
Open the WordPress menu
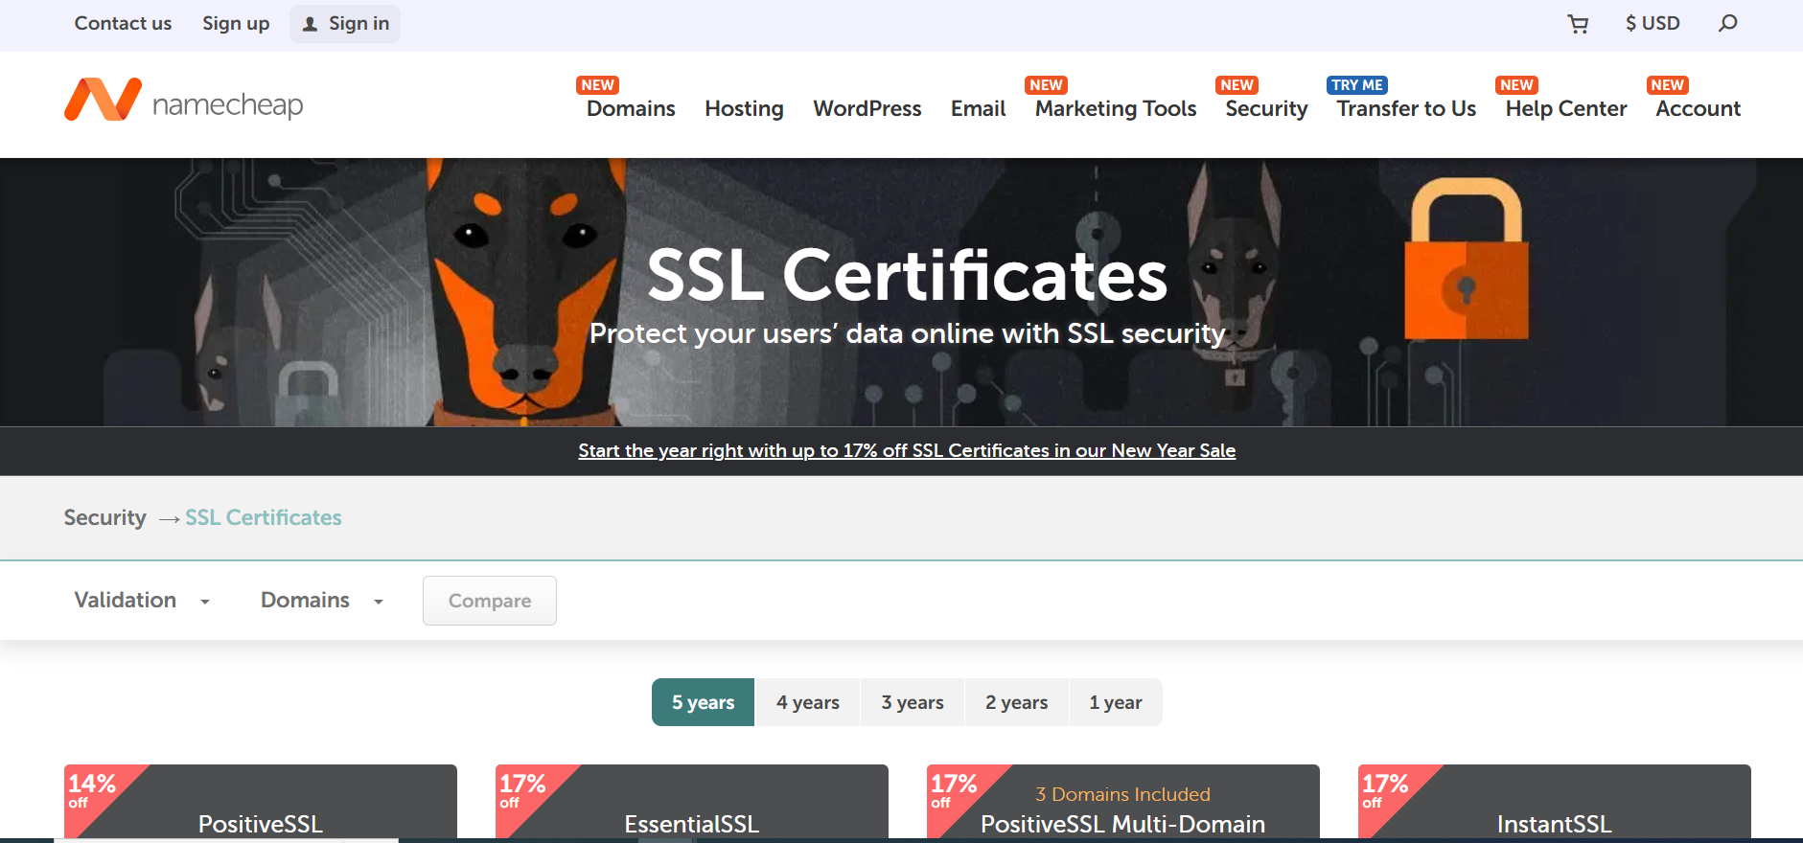tap(867, 108)
